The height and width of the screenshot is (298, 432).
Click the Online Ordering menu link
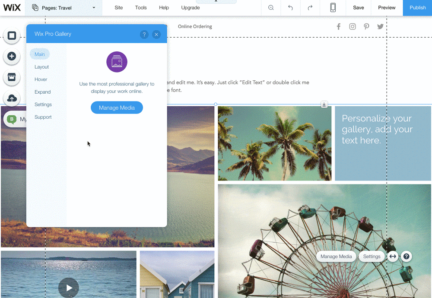[x=195, y=26]
